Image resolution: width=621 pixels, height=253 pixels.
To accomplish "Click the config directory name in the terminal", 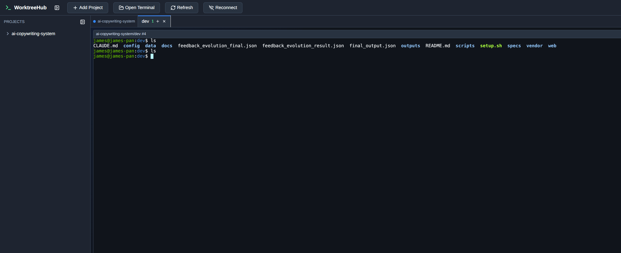I will pyautogui.click(x=131, y=46).
